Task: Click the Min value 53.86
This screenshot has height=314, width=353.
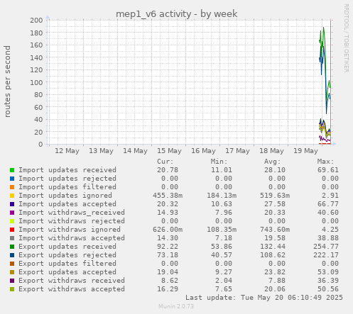Action: coord(222,247)
